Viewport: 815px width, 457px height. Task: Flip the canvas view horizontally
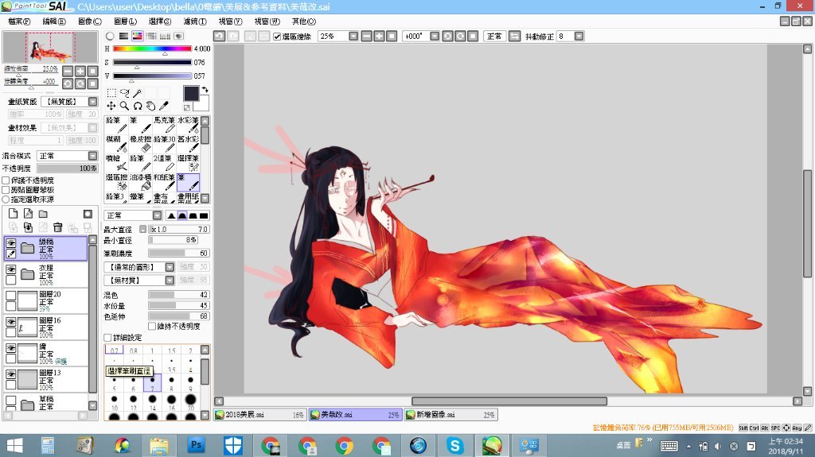515,36
